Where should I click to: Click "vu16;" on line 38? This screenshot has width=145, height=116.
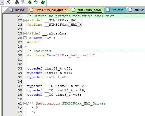point(81,90)
